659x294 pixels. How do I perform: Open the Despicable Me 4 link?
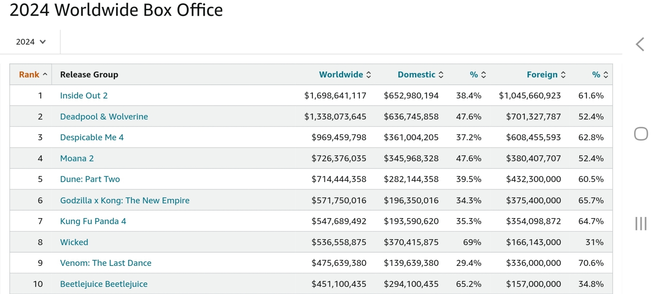(92, 138)
